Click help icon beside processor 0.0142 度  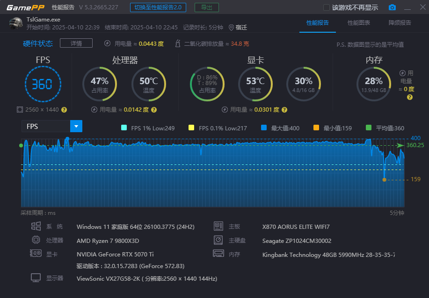tap(154, 110)
